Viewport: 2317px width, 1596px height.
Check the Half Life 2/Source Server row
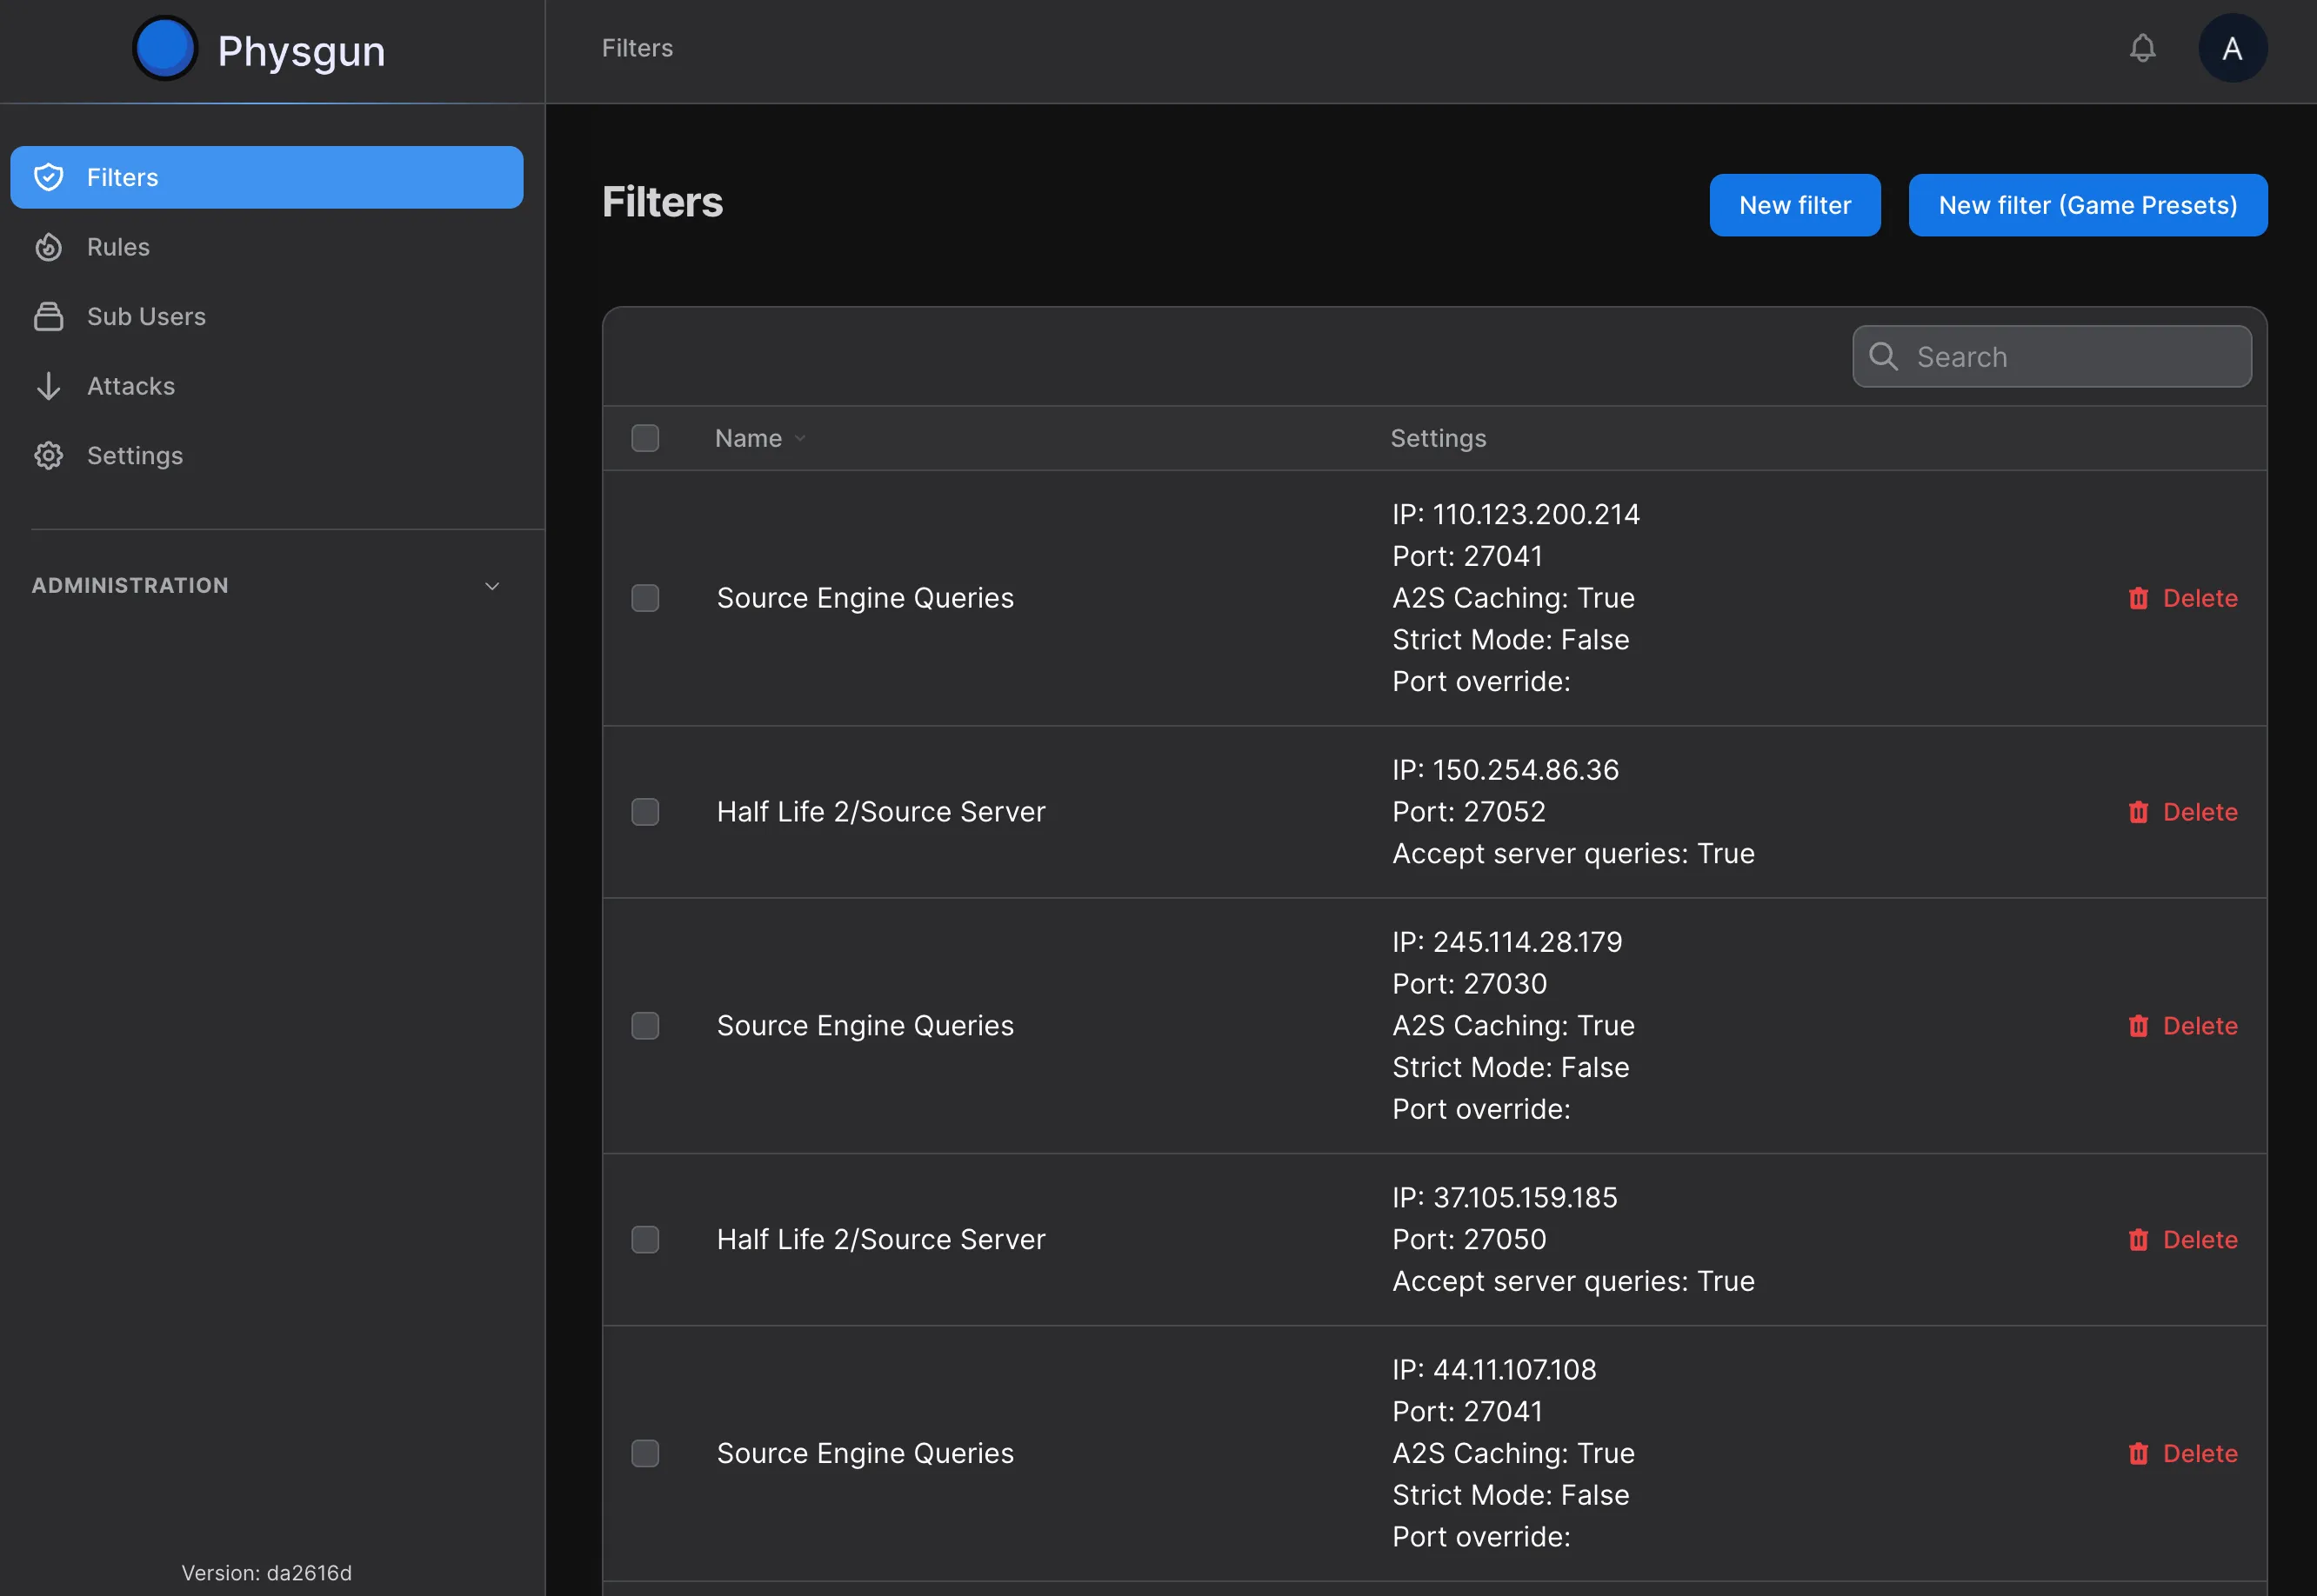645,812
